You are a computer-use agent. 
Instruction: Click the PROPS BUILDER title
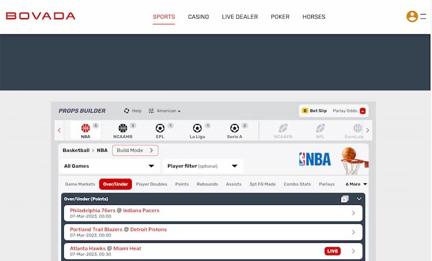click(82, 111)
